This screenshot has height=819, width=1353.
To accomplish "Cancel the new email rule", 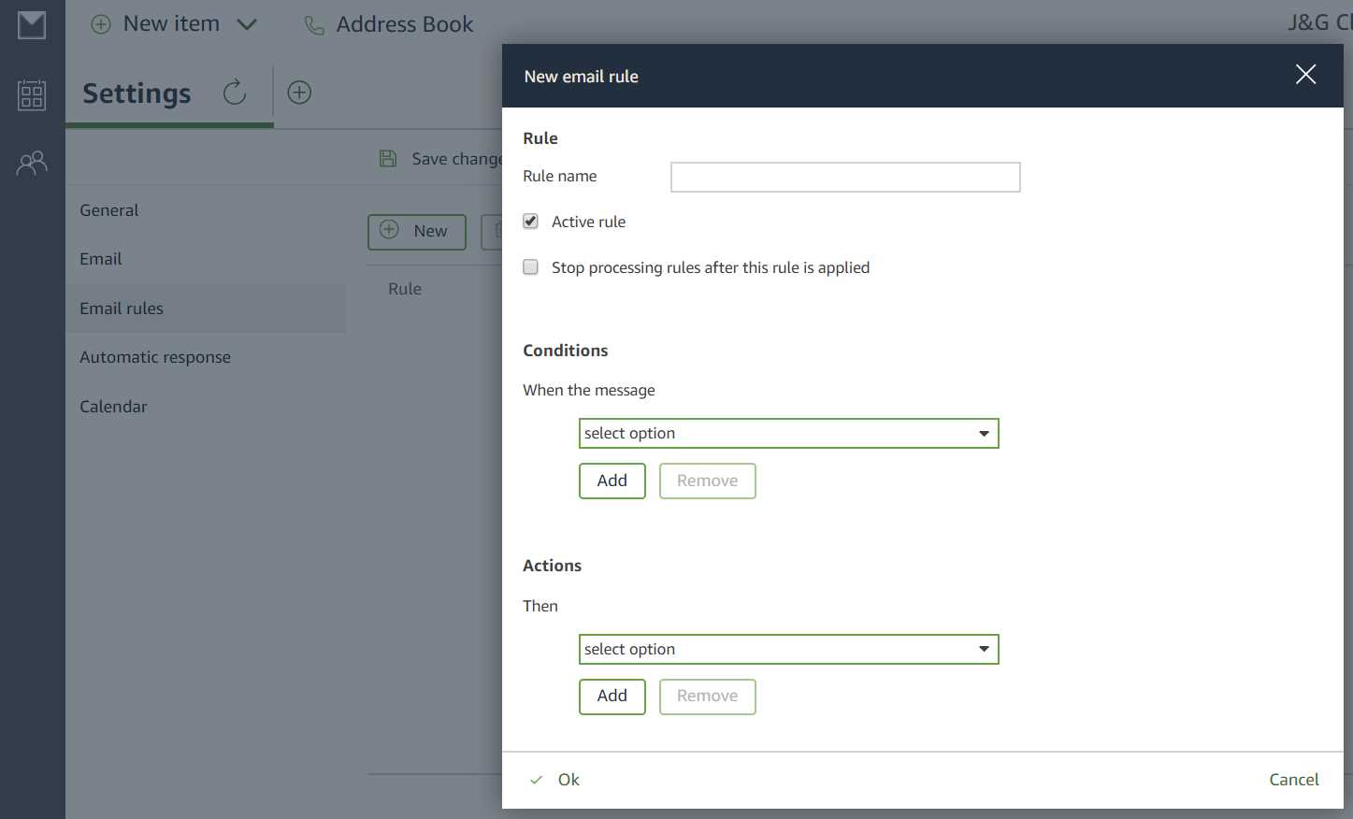I will coord(1293,780).
